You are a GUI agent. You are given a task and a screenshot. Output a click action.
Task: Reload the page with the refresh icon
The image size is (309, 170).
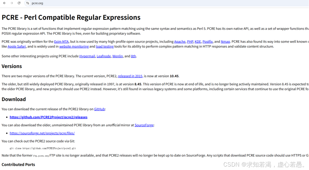point(19,3)
